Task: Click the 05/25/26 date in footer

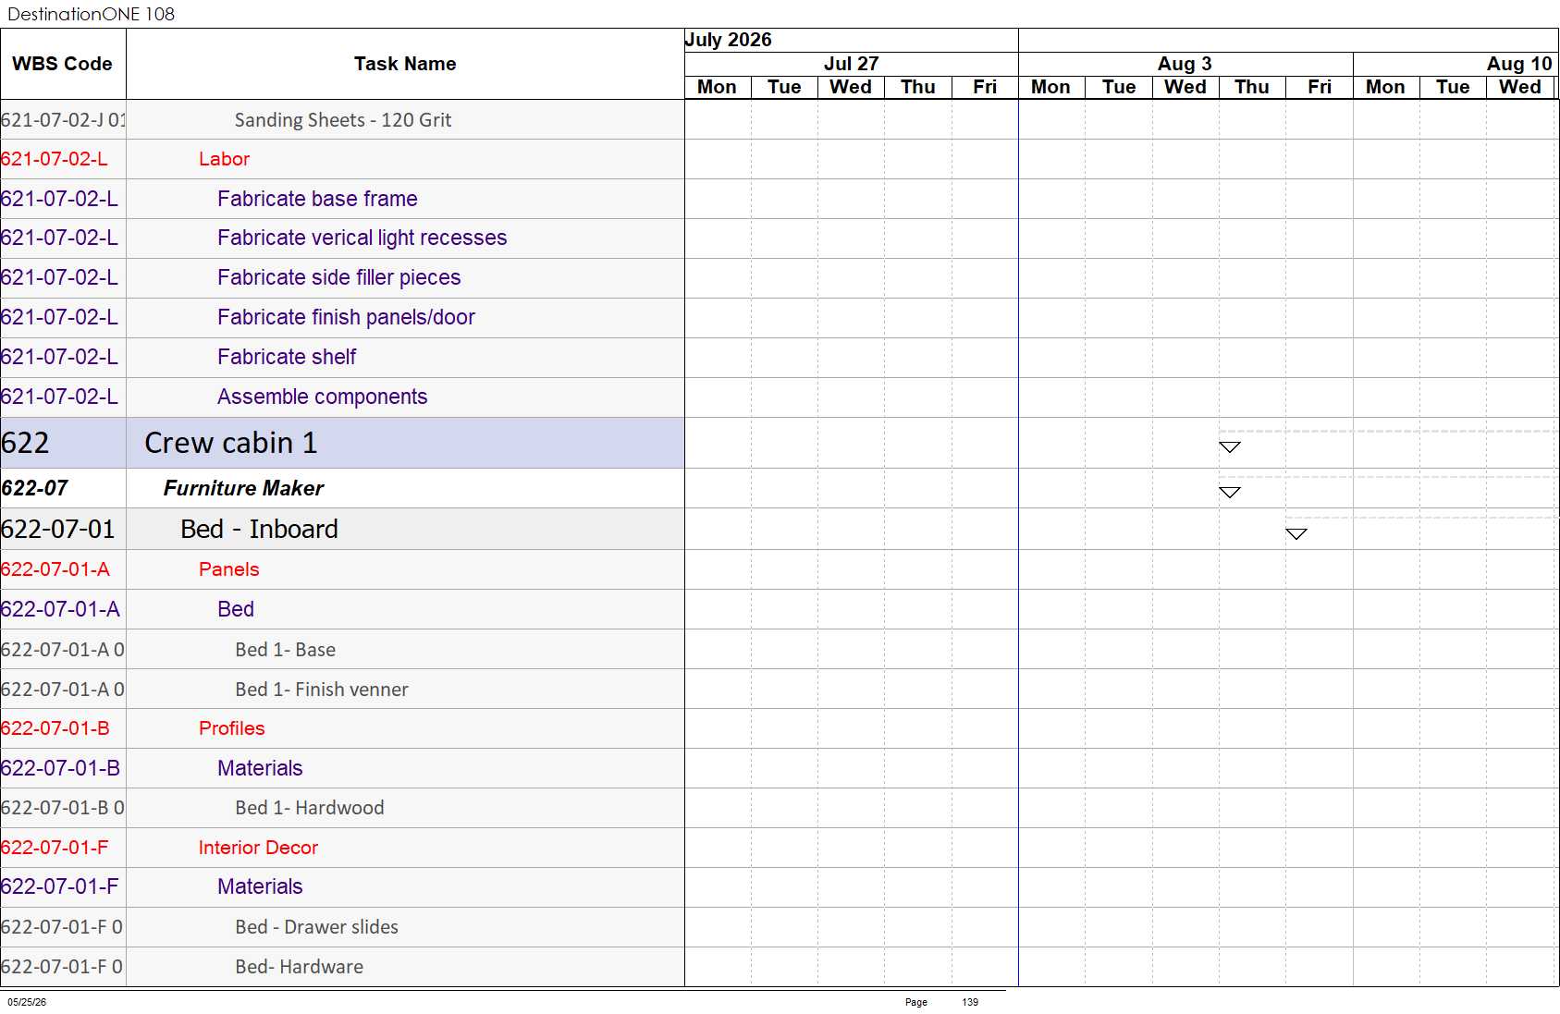Action: (x=27, y=1002)
